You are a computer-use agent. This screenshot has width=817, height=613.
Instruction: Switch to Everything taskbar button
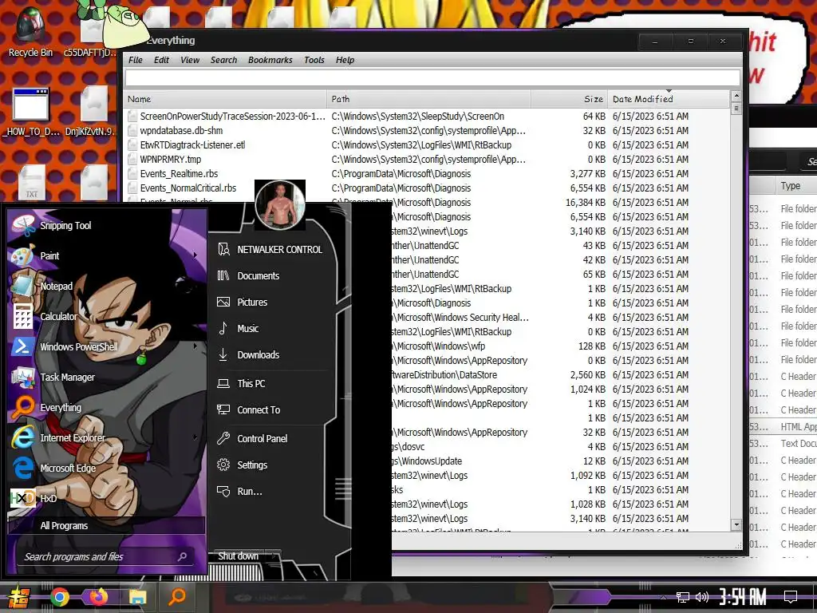point(177,595)
